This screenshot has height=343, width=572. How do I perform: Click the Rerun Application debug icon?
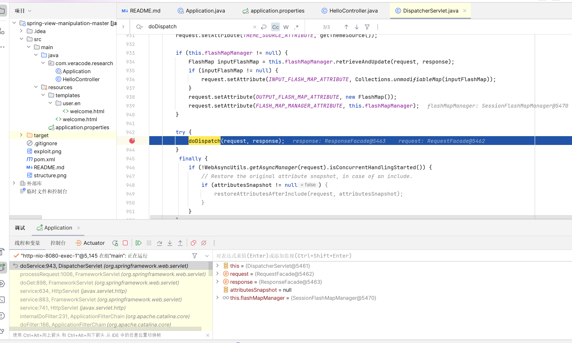coord(115,243)
